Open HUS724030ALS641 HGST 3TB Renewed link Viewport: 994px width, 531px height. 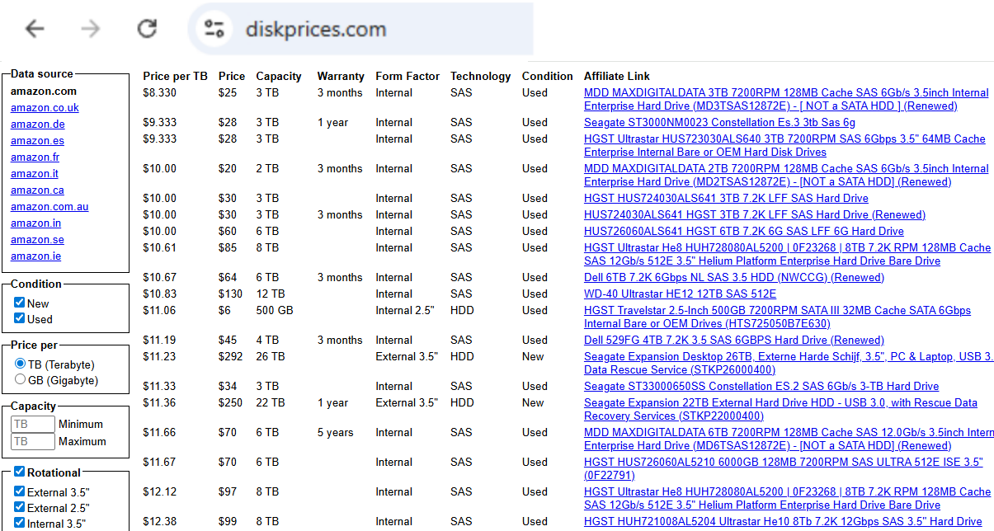(x=755, y=214)
